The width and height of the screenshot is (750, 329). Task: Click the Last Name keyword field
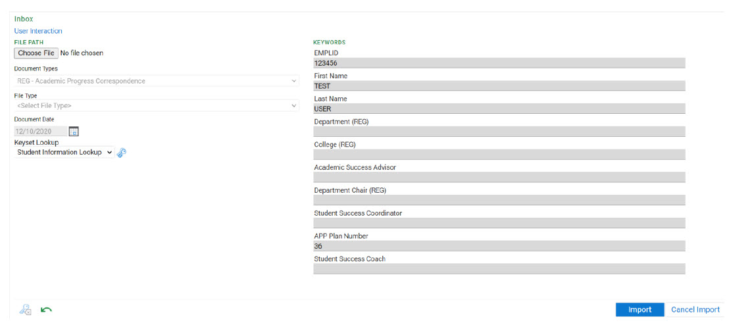[499, 109]
